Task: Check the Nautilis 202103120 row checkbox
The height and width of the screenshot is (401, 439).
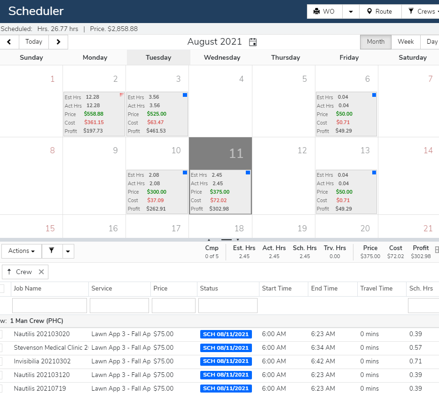Action: [x=1, y=375]
